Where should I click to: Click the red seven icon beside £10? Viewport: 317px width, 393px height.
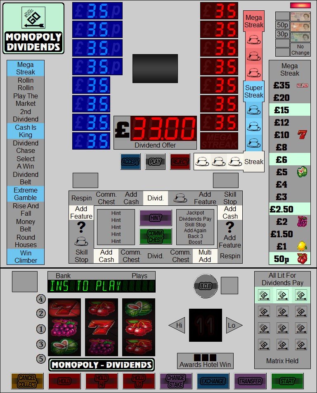tap(302, 135)
